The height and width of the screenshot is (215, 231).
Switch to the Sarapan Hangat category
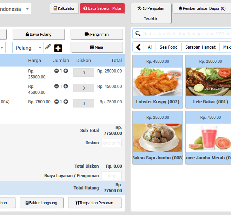[x=200, y=47]
